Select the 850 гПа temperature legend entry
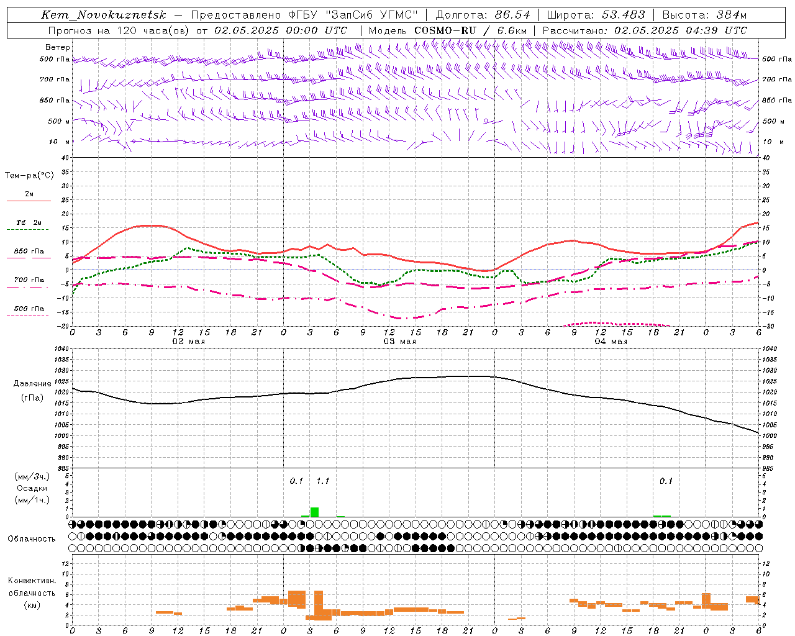Image resolution: width=795 pixels, height=636 pixels. pyautogui.click(x=29, y=252)
